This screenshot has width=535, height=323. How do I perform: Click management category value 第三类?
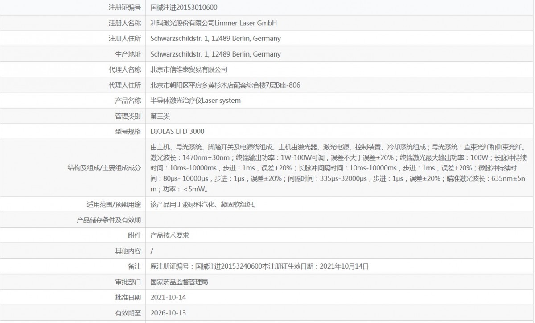click(160, 116)
